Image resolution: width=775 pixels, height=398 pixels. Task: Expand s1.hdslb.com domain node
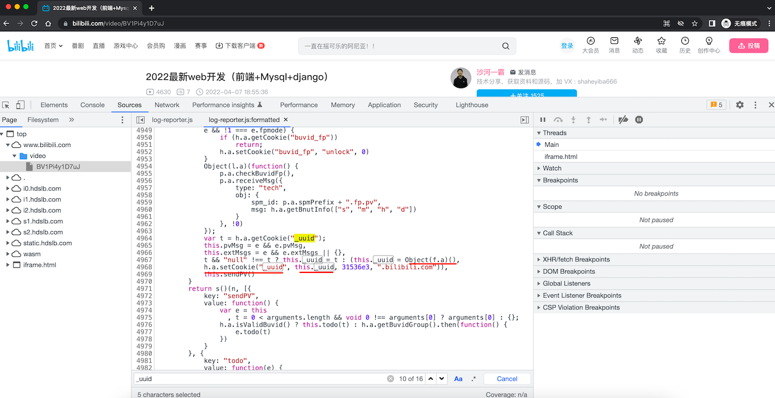(x=8, y=222)
